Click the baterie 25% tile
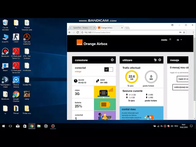This screenshot has width=196, height=147. click(x=94, y=104)
